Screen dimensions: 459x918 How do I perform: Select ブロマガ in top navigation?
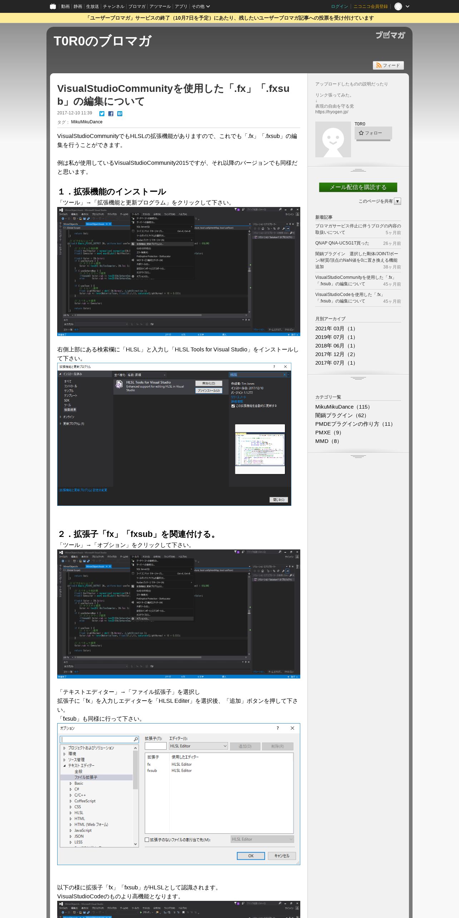point(137,6)
